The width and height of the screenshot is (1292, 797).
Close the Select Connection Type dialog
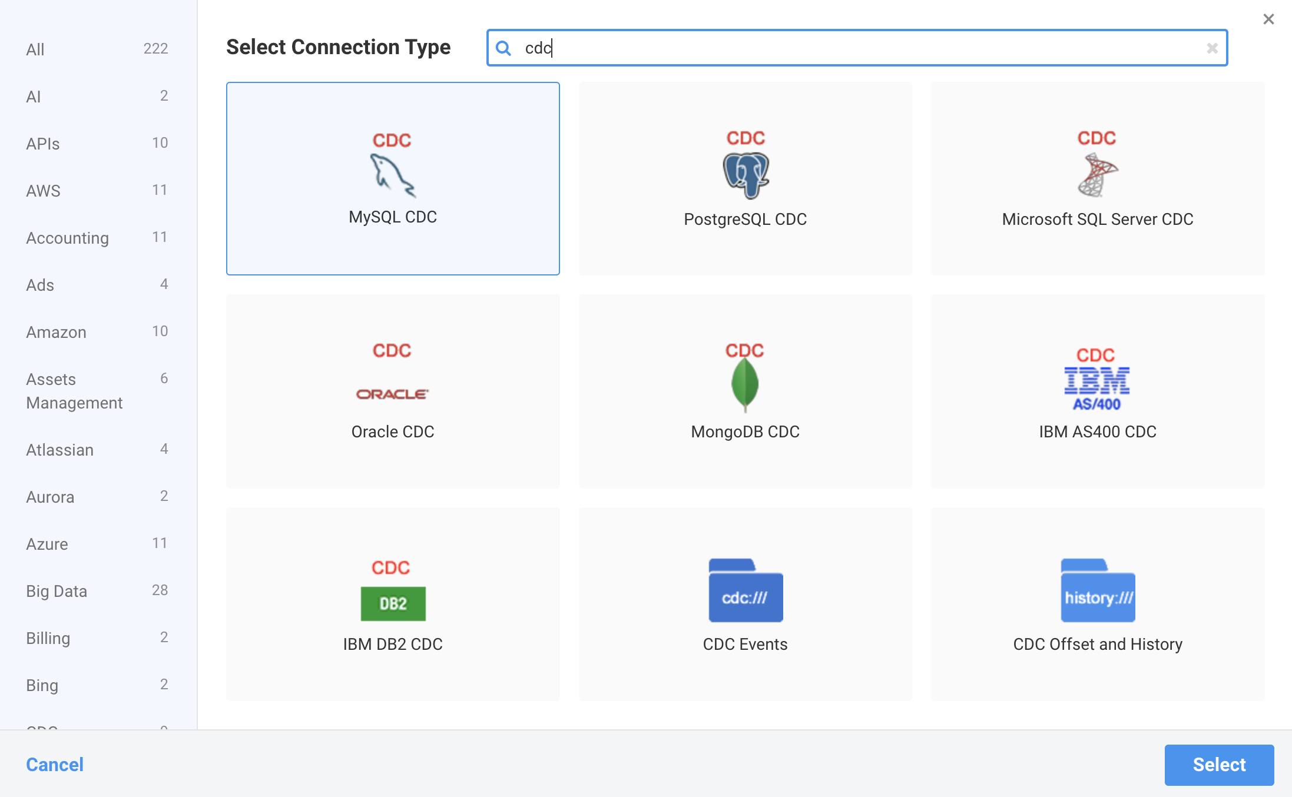click(1268, 19)
